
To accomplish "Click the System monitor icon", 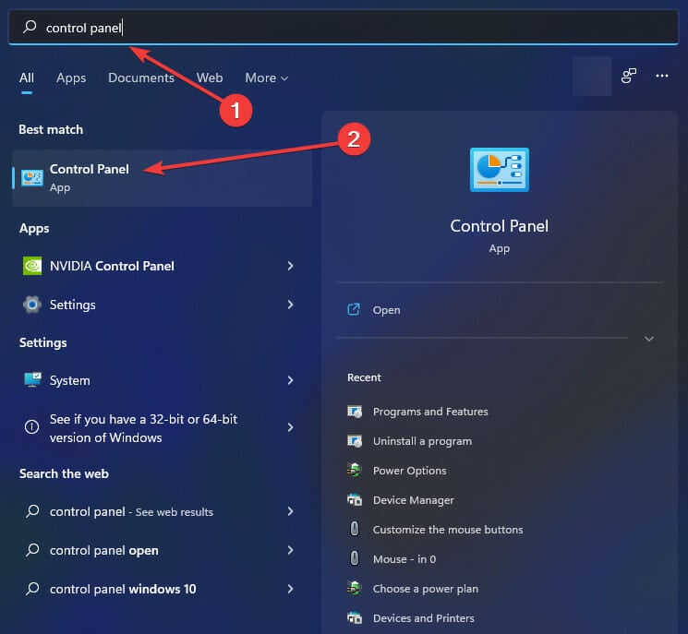I will (x=32, y=379).
